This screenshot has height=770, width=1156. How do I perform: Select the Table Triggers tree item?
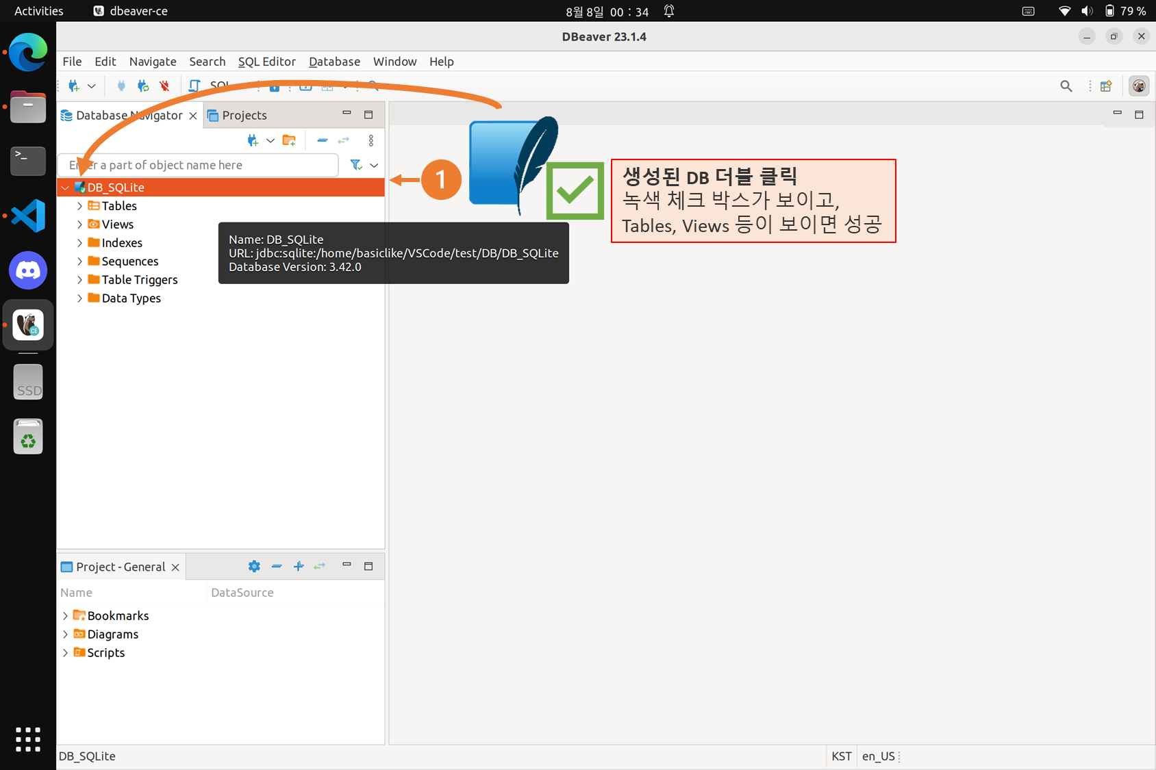(140, 280)
